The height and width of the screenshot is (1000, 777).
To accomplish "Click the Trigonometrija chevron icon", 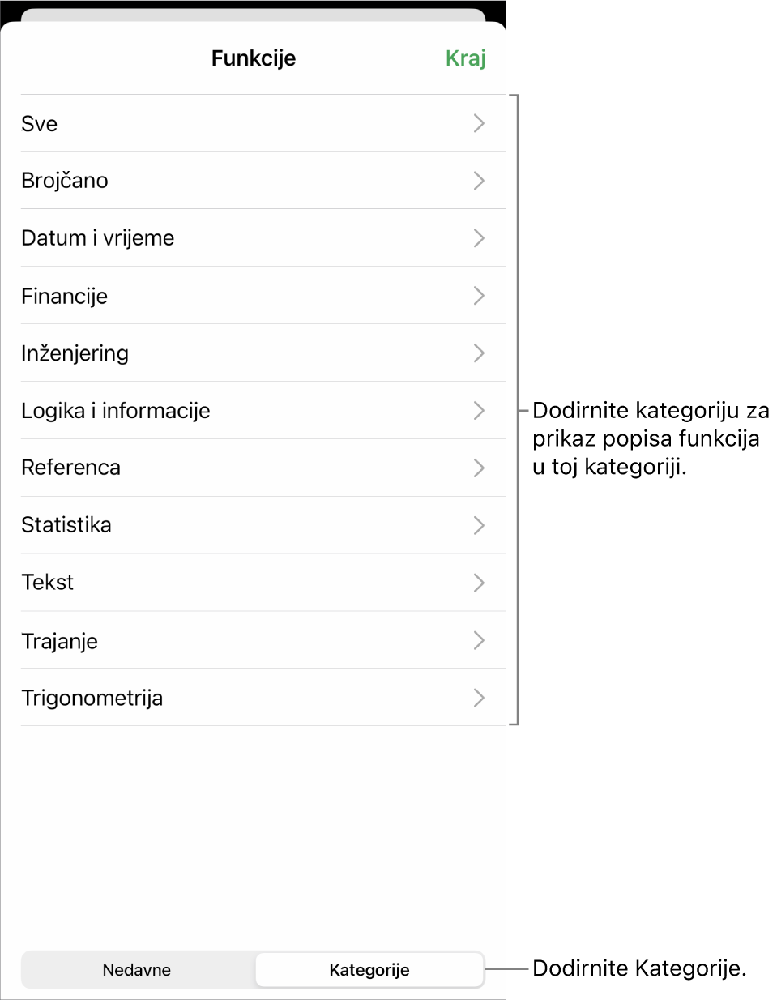I will point(479,698).
